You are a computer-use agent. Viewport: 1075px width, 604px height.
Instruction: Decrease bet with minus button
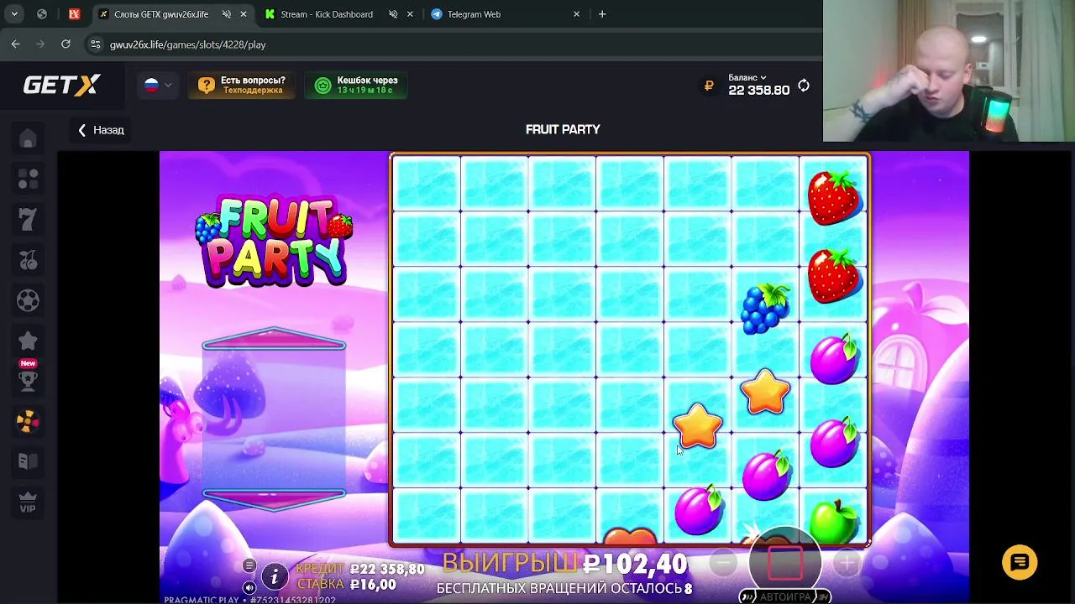[x=723, y=564]
